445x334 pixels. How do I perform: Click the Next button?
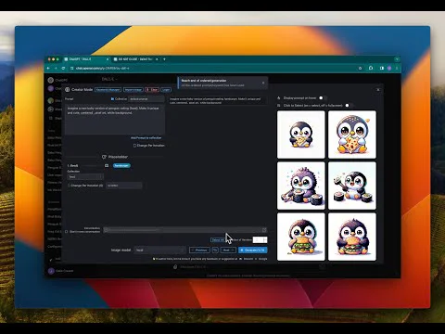pyautogui.click(x=228, y=250)
